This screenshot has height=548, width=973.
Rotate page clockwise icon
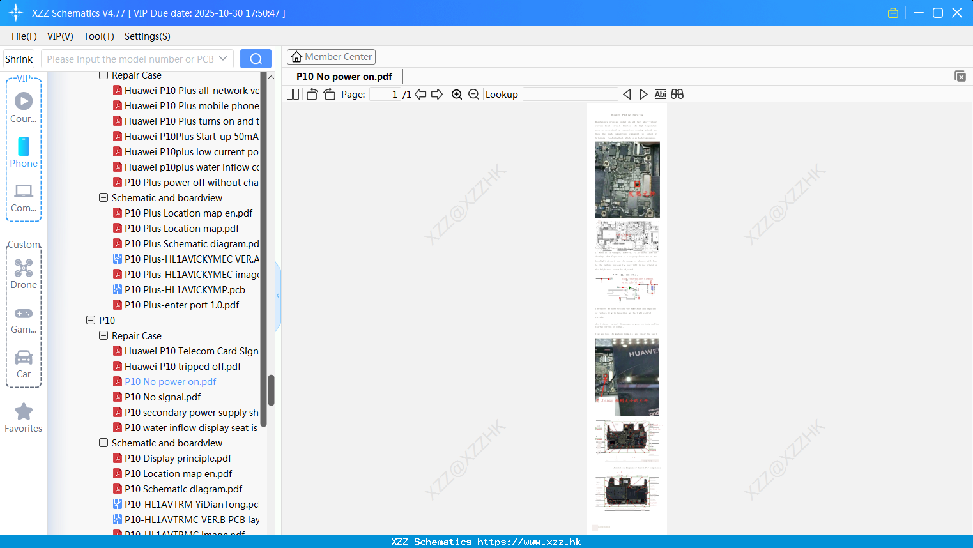point(329,95)
